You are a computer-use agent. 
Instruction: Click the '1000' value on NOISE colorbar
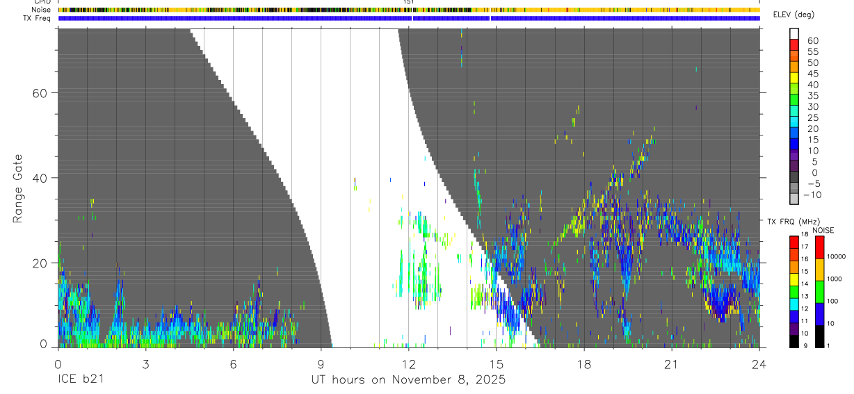[x=835, y=279]
